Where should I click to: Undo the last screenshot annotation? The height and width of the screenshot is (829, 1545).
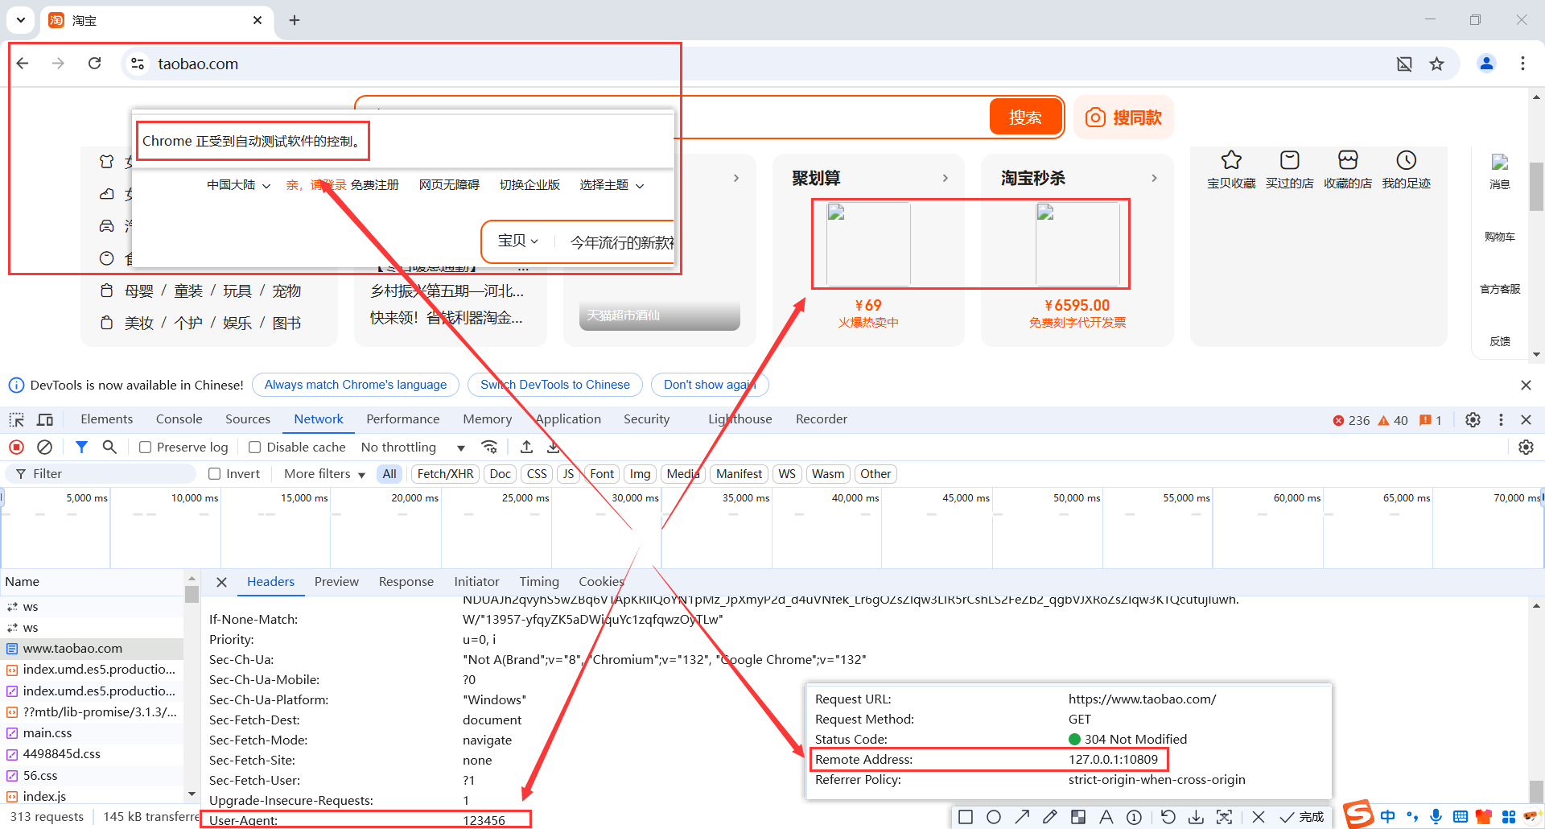point(1168,817)
